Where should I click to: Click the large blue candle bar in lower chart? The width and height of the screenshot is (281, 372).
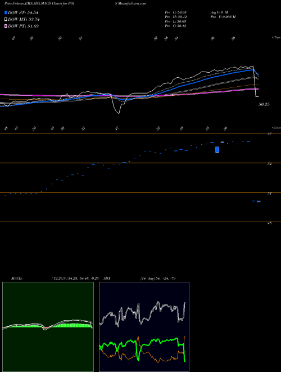(x=217, y=149)
